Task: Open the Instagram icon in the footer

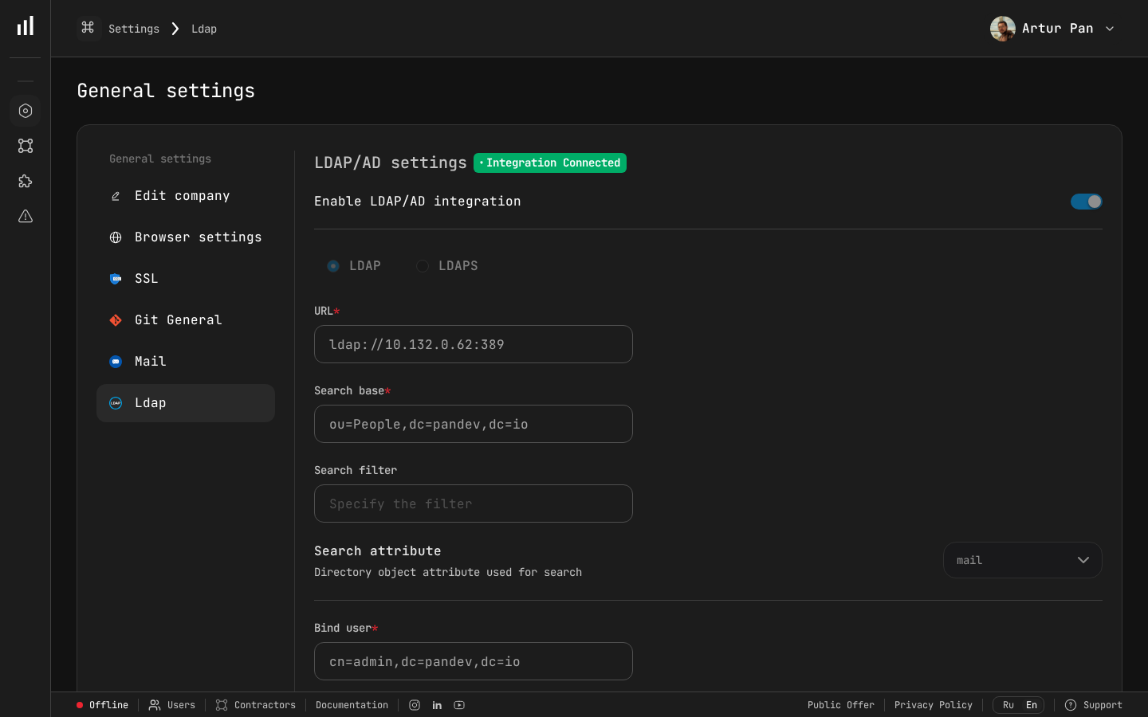Action: (x=415, y=705)
